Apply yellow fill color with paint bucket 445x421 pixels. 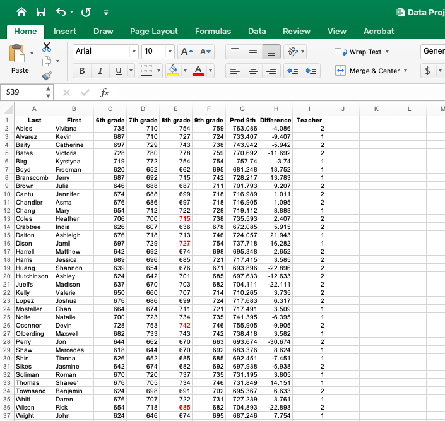tap(173, 71)
